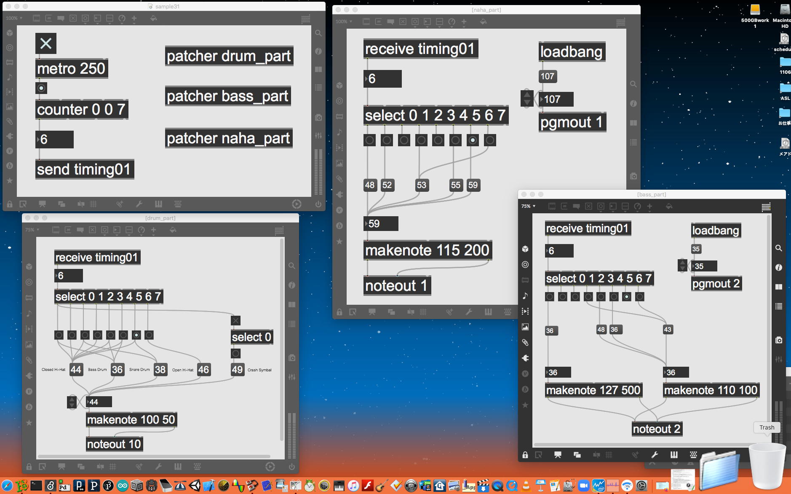Image resolution: width=791 pixels, height=494 pixels.
Task: Click the stepper beside 107 in naha_part
Action: 527,99
